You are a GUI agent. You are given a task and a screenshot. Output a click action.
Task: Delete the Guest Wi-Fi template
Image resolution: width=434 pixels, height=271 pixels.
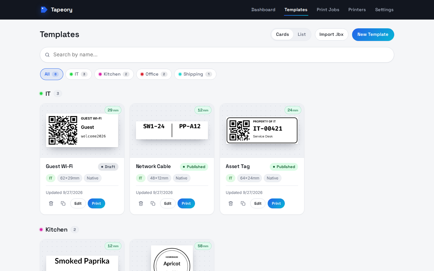[x=51, y=204]
